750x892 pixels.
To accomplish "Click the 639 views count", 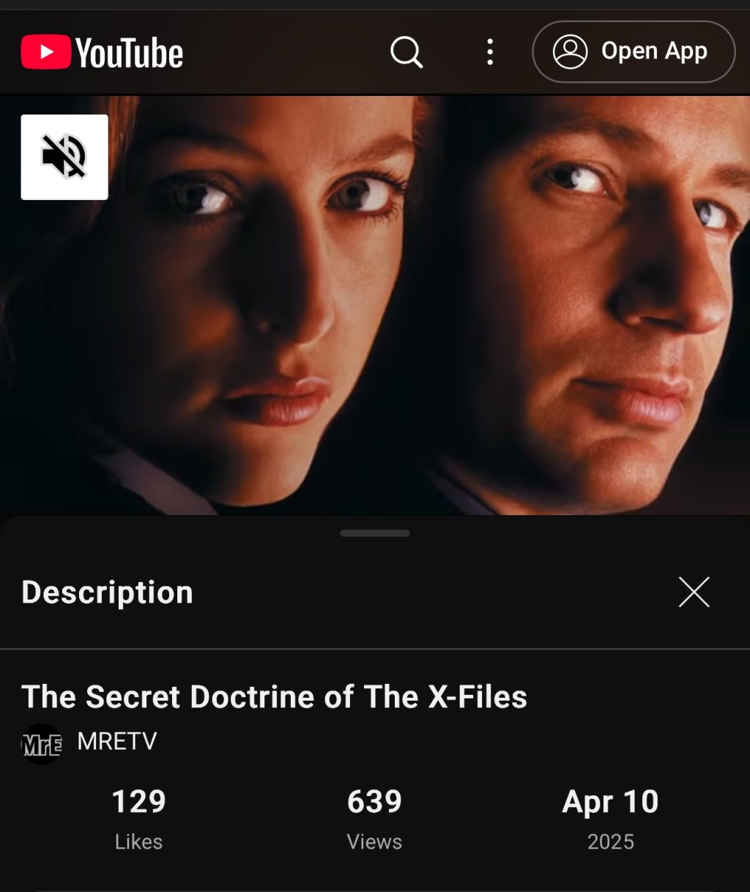I will pyautogui.click(x=374, y=802).
